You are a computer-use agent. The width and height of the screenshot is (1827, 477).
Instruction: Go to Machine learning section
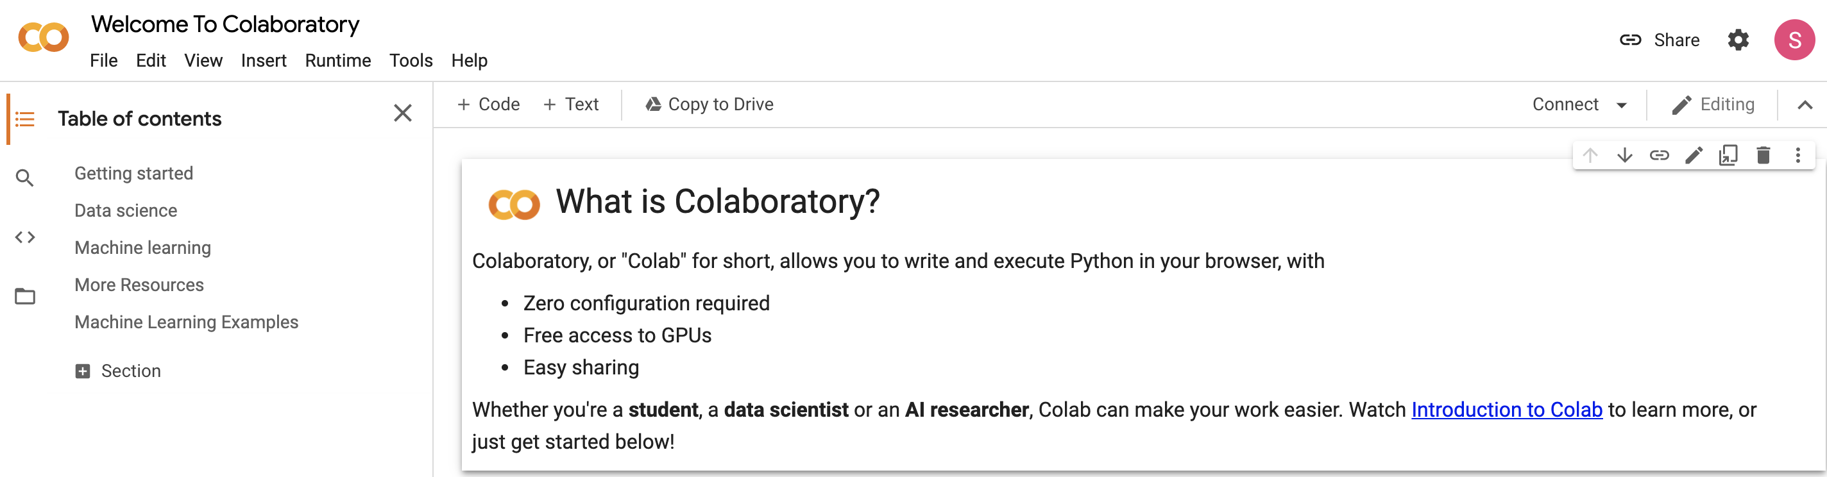pos(142,248)
